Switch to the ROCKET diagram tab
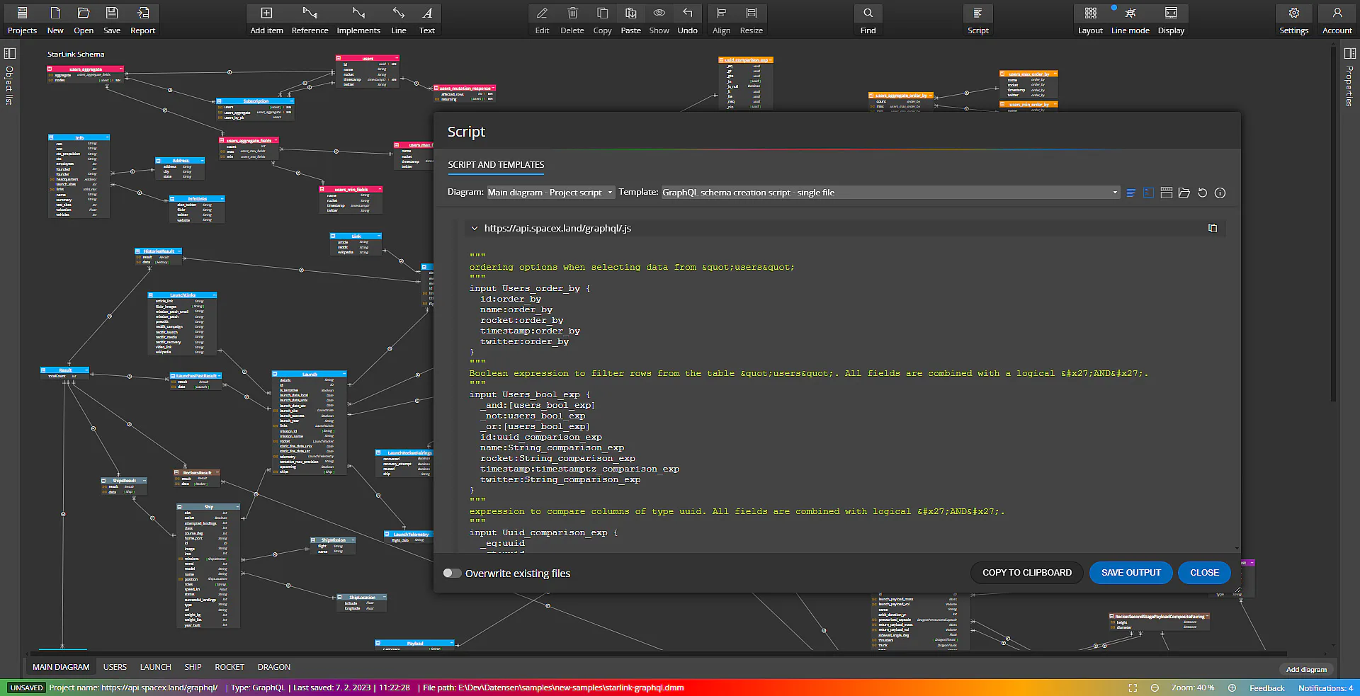1360x696 pixels. tap(229, 666)
